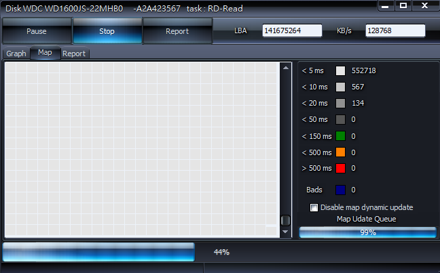
Task: Maximize the scan window
Action: click(x=403, y=5)
